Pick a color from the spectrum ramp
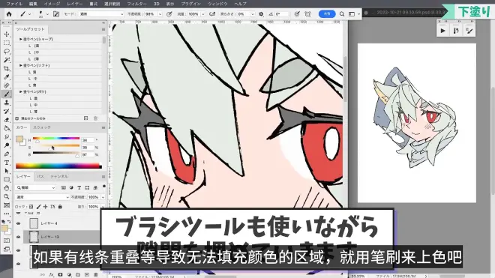The height and width of the screenshot is (278, 495). (x=58, y=166)
